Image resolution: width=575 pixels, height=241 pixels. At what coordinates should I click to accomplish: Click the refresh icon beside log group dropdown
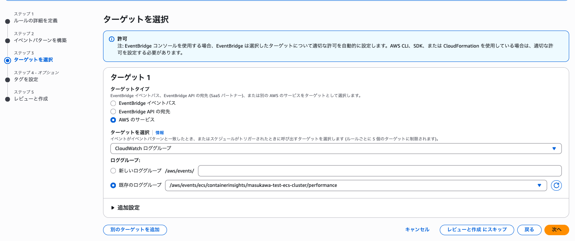click(x=556, y=185)
